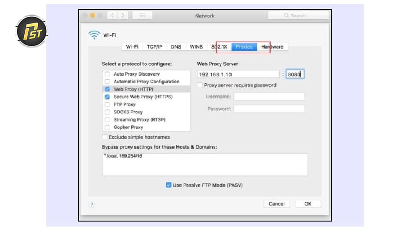Viewport: 410px width, 231px height.
Task: Open the WINS tab
Action: (x=196, y=47)
